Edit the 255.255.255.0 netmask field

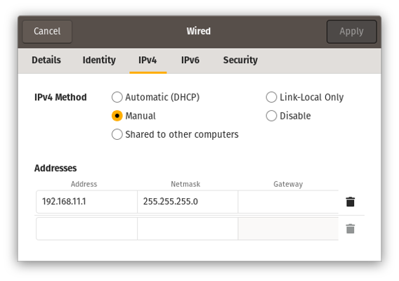[188, 202]
